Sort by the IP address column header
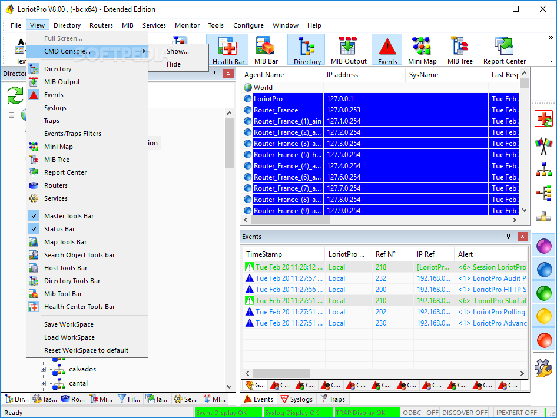The height and width of the screenshot is (418, 557). (364, 75)
